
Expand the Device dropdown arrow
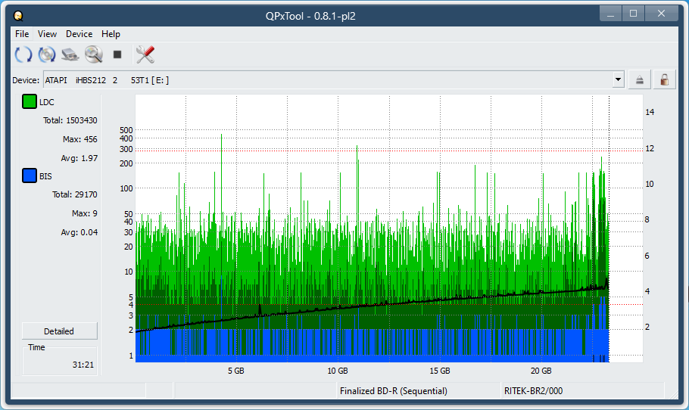(x=619, y=80)
